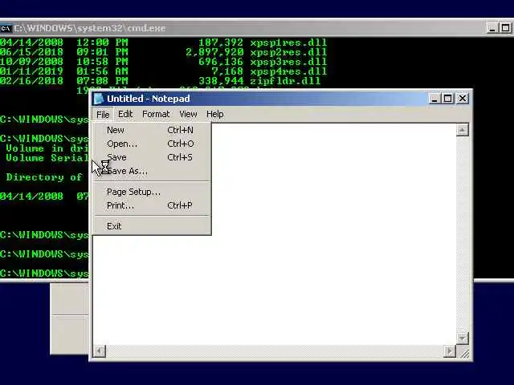Click Notepad vertical scrollbar up arrow
Screen dimensions: 514x385
463,130
